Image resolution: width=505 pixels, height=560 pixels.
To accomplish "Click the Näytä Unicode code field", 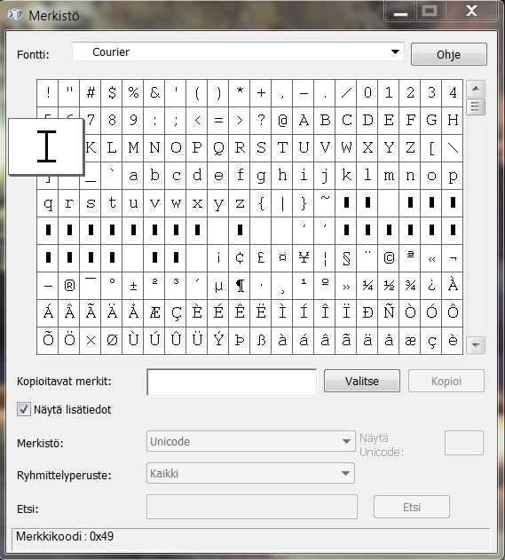I will 464,443.
